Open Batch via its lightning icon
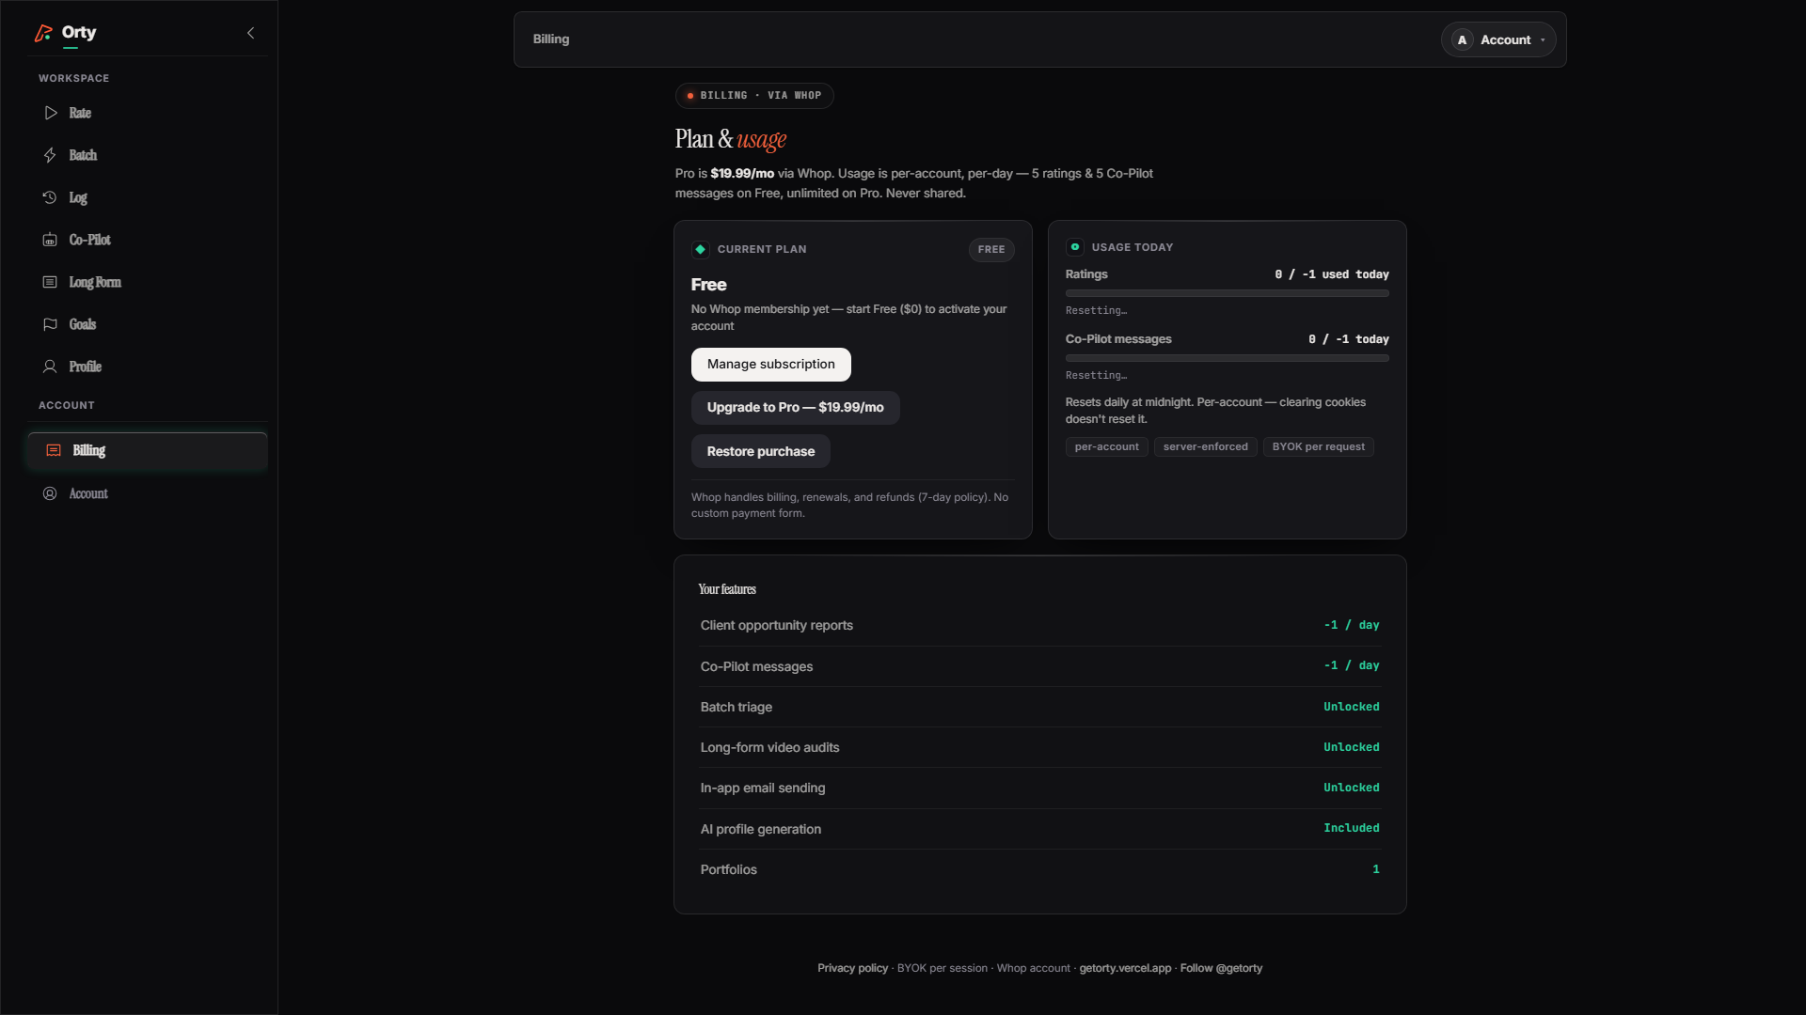The image size is (1806, 1015). 51,155
